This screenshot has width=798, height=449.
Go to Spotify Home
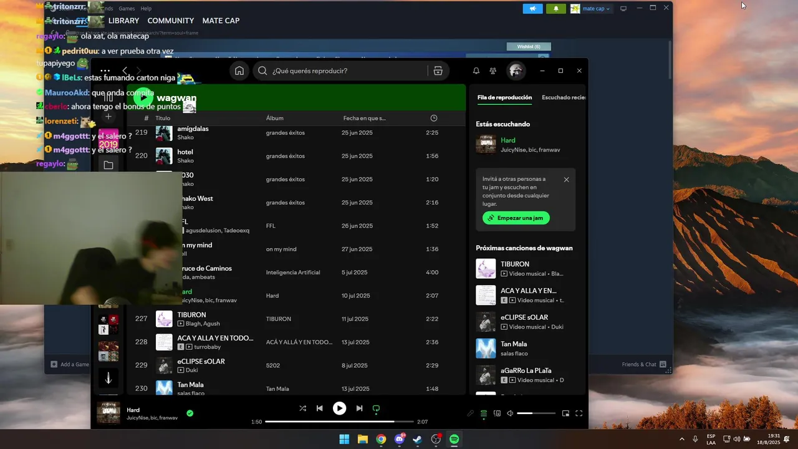click(x=239, y=70)
